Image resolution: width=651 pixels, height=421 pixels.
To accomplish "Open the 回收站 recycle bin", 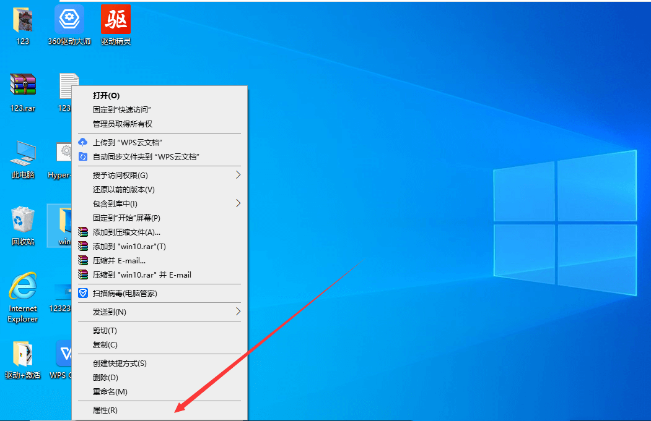I will 22,223.
